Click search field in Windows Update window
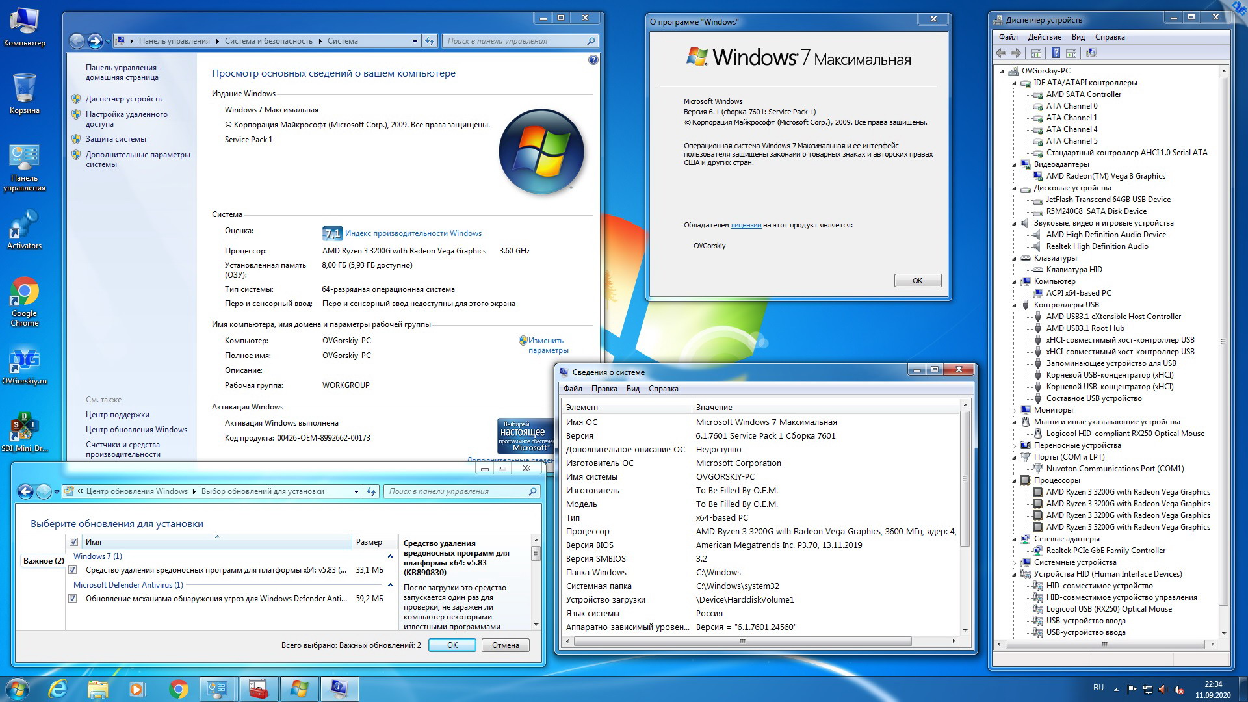This screenshot has height=702, width=1248. 461,491
